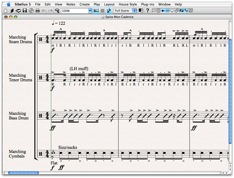Toggle the Properties window icon
Viewport: 234px width, 178px height.
pyautogui.click(x=191, y=11)
